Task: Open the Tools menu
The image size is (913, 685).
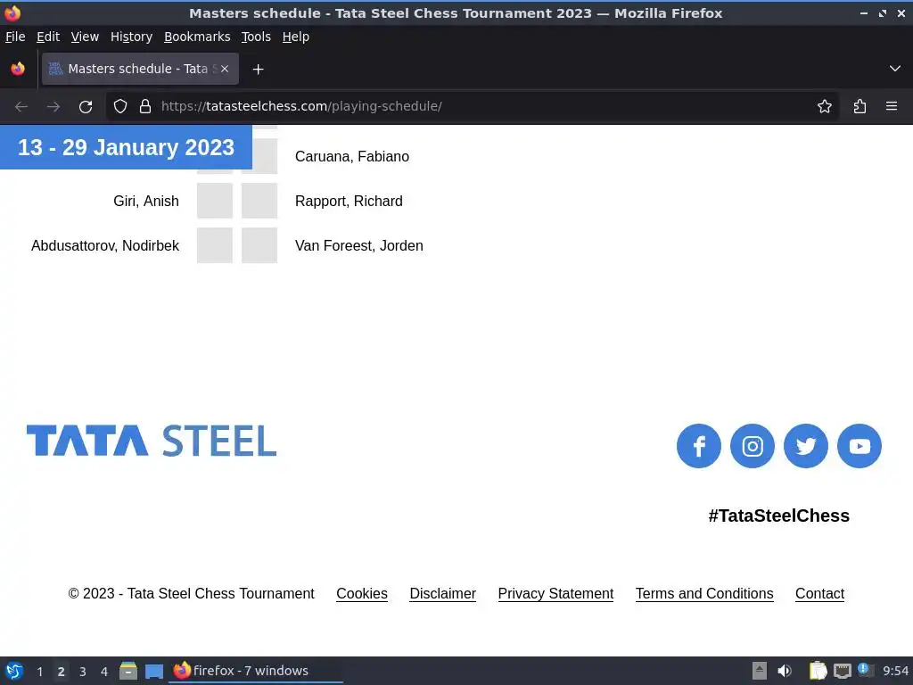Action: [x=256, y=37]
